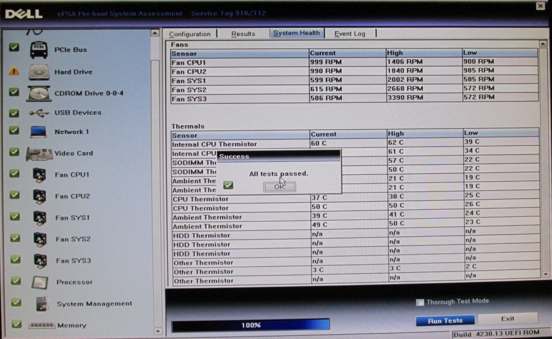Select the 'Hard Drive' label in device list
Viewport: 552px width, 339px height.
click(73, 72)
